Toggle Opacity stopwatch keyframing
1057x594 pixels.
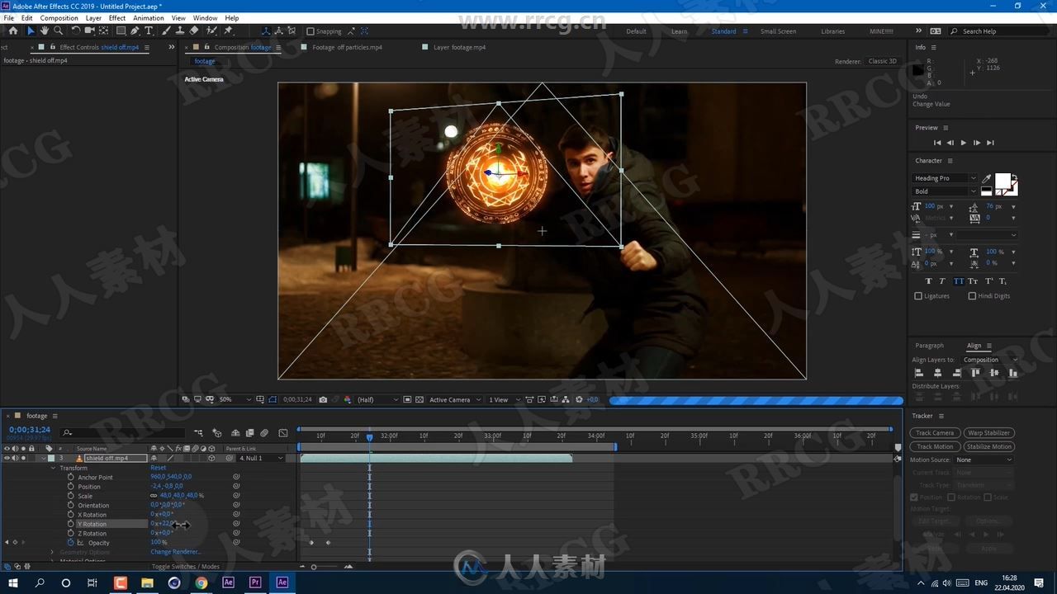71,543
